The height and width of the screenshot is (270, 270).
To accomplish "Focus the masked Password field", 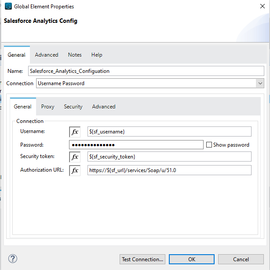I will [x=136, y=145].
